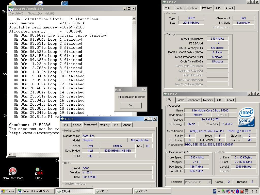This screenshot has height=195, width=260.
Task: Click the first CPU-Z taskbar button
Action: pos(75,191)
